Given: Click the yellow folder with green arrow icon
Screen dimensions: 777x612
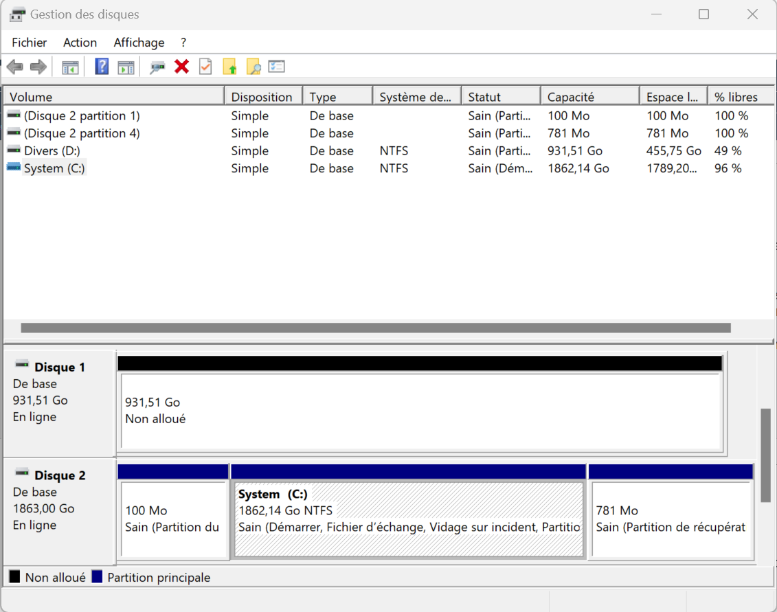Looking at the screenshot, I should pos(229,67).
